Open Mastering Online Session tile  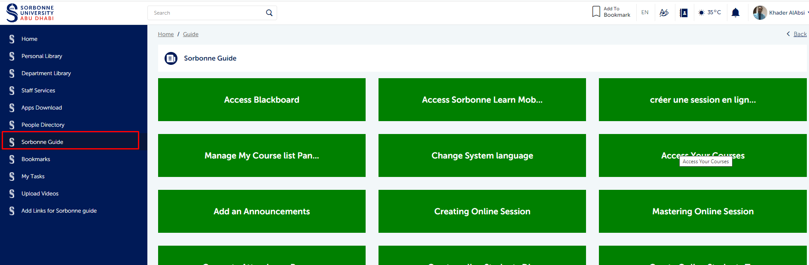click(703, 211)
